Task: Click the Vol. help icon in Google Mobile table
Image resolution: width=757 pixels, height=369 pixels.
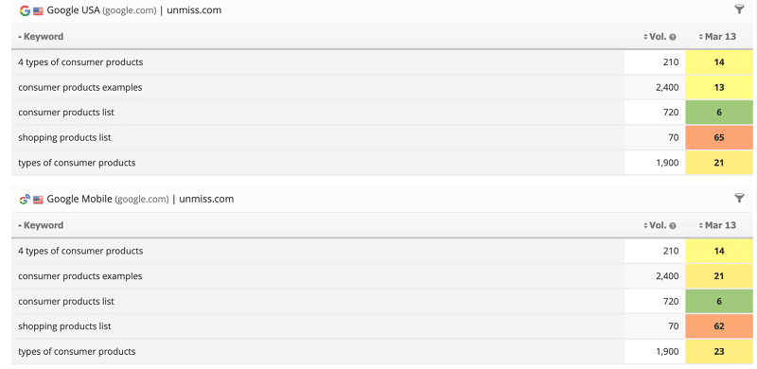Action: click(673, 225)
